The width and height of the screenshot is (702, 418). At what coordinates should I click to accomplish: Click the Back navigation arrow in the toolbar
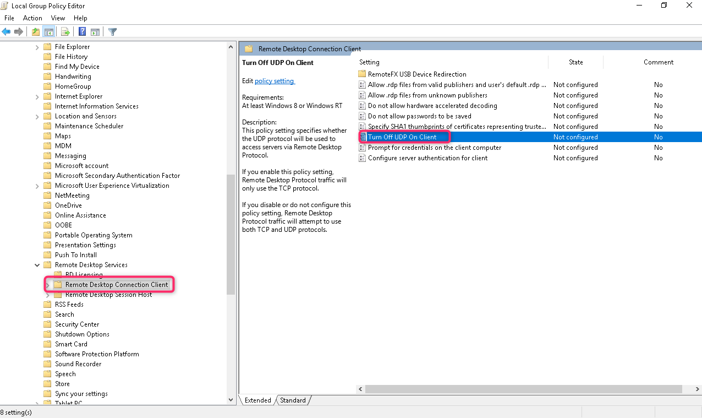[x=6, y=31]
